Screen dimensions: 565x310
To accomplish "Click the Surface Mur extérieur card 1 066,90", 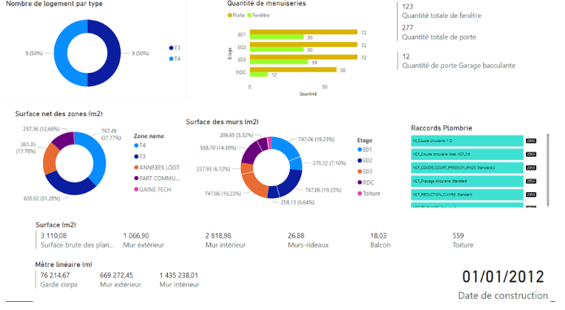I will coord(144,240).
